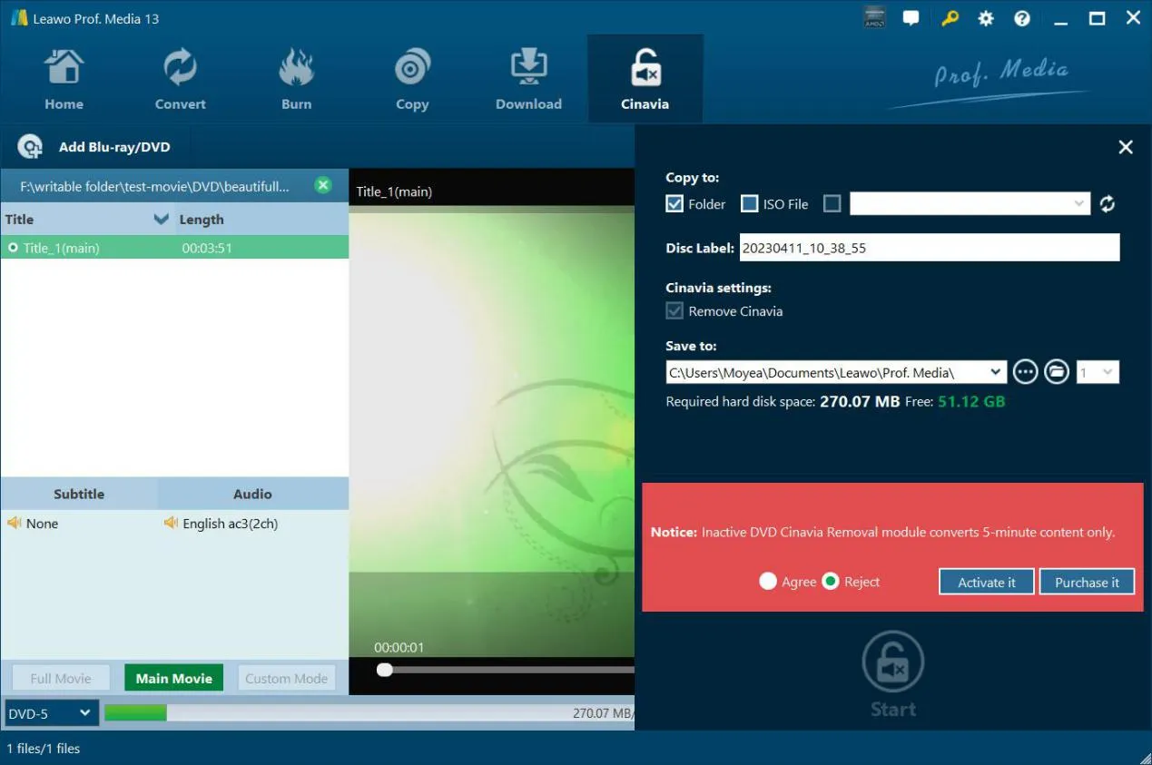Viewport: 1152px width, 765px height.
Task: Select the Main Movie mode
Action: click(x=173, y=678)
